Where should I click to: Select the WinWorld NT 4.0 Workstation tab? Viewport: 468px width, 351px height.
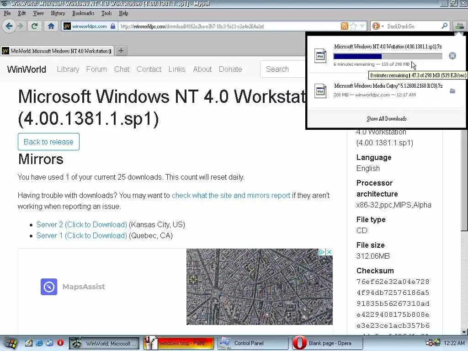coord(57,51)
